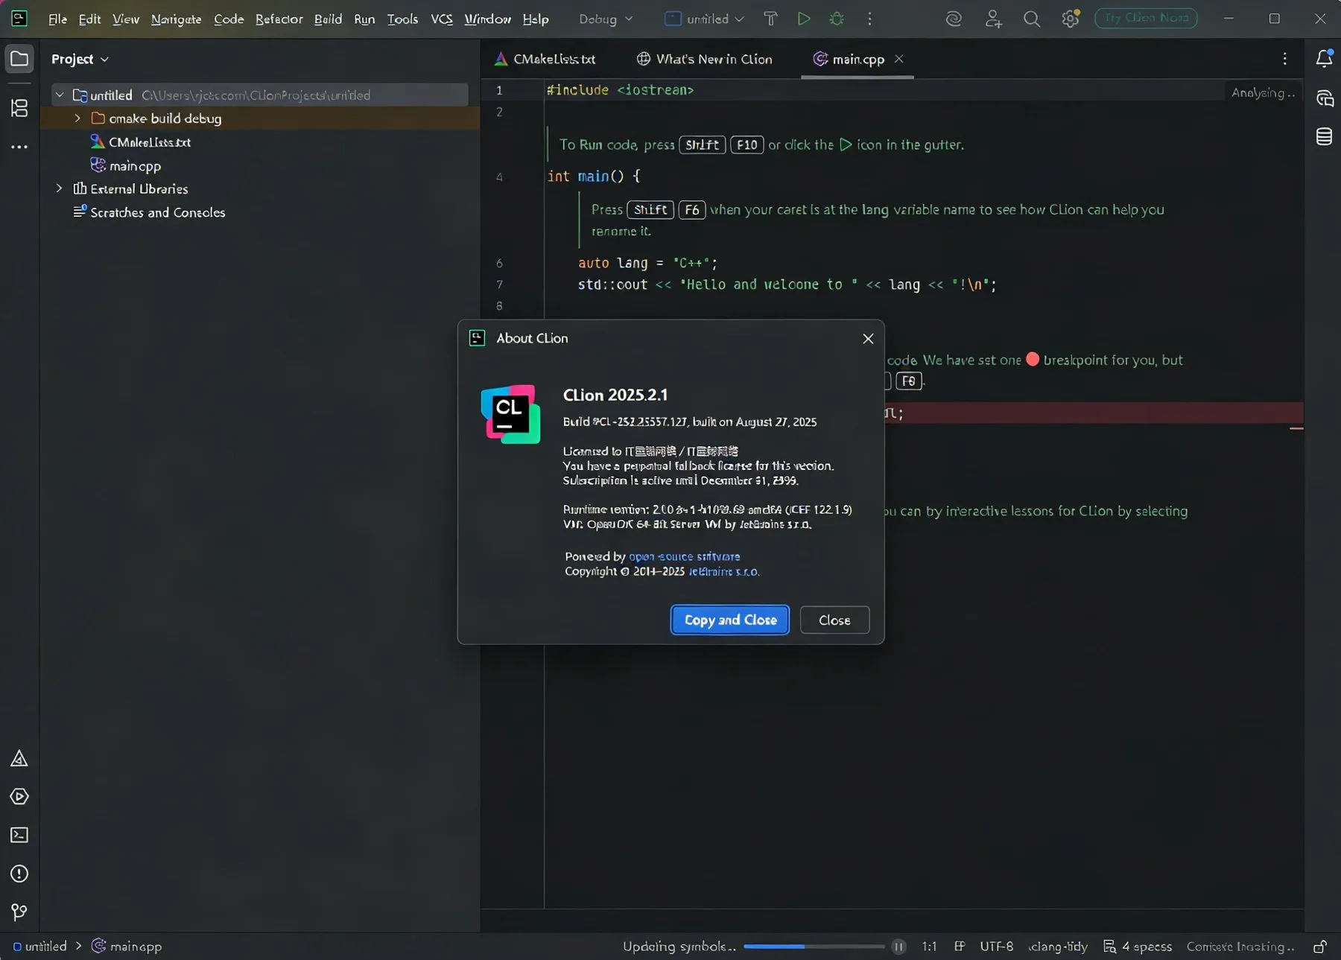This screenshot has width=1341, height=960.
Task: Expand the cmake-build-debug folder
Action: coord(77,118)
